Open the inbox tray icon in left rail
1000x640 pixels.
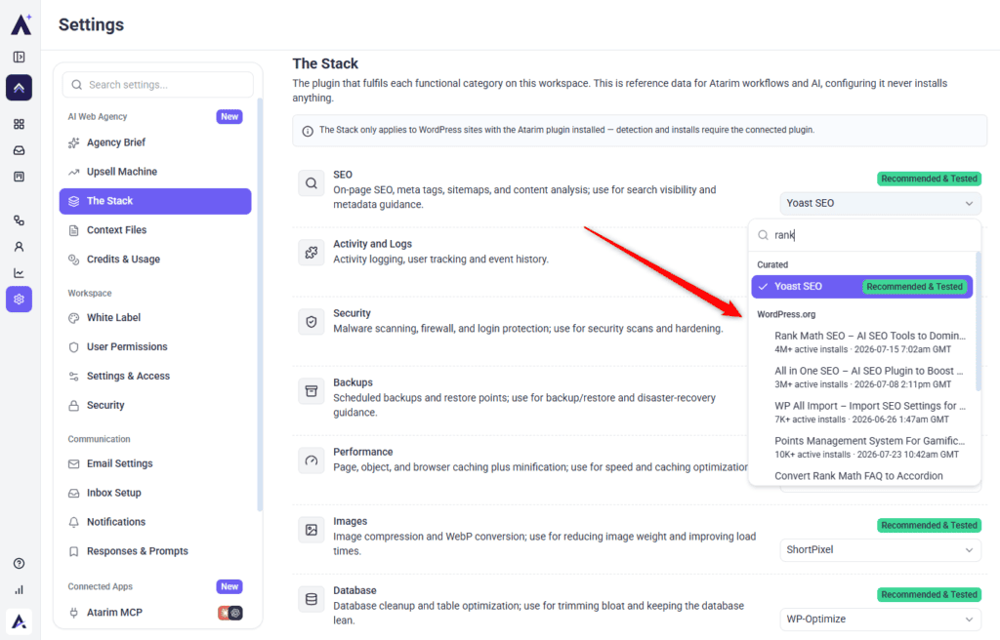pyautogui.click(x=20, y=150)
